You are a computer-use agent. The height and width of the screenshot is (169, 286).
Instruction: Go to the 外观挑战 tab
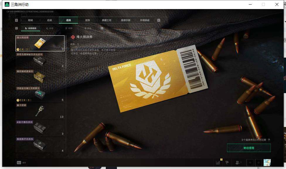[x=145, y=20]
